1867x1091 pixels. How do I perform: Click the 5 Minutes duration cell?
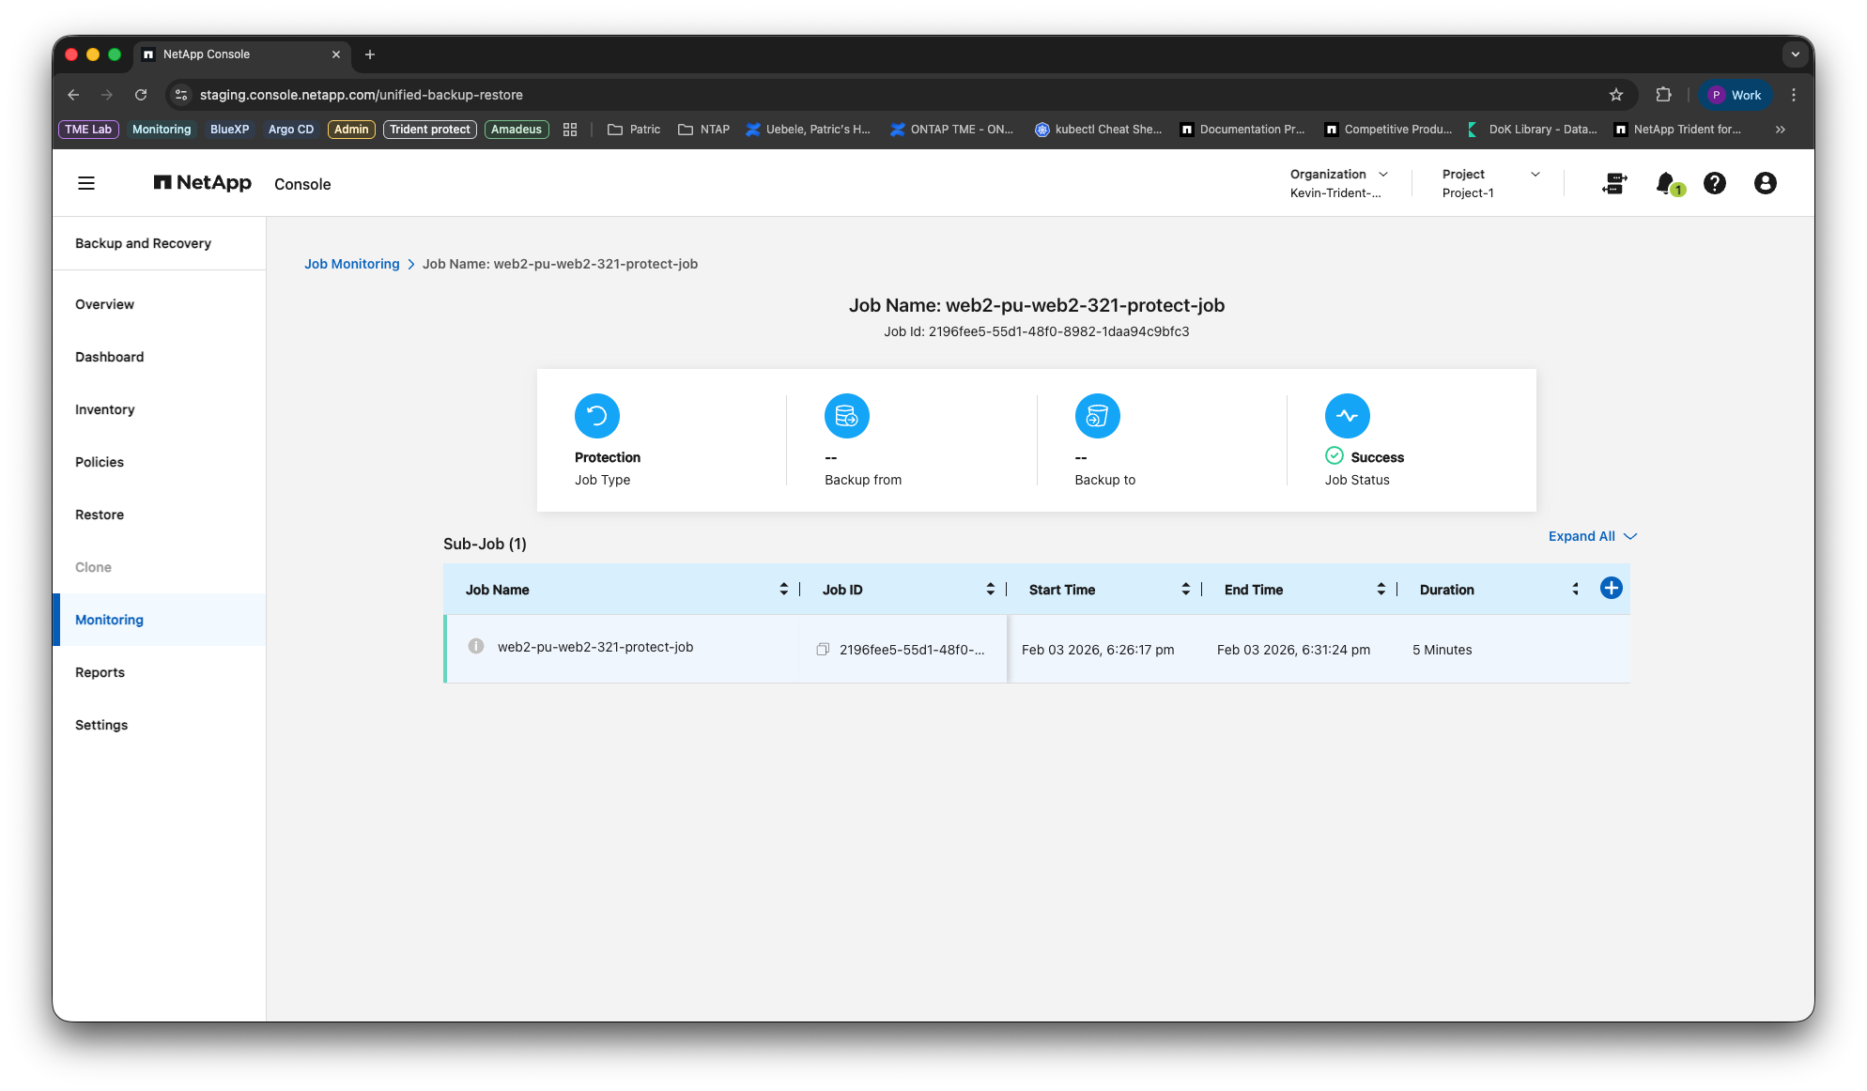[x=1443, y=650]
